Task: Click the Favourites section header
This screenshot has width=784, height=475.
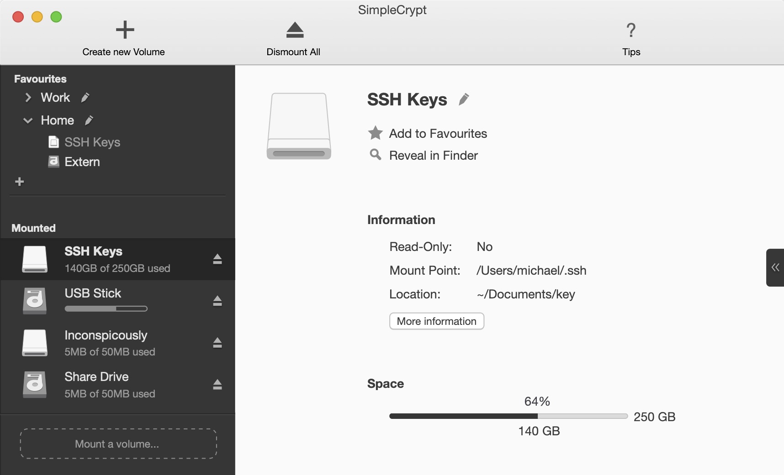Action: (40, 79)
